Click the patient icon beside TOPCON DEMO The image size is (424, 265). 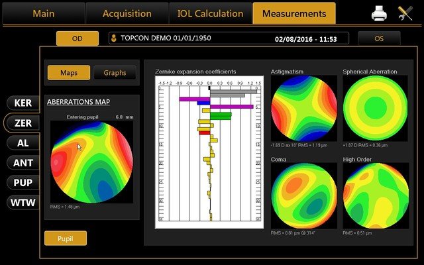coord(113,39)
